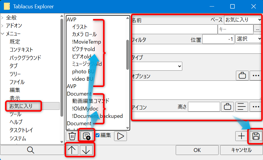
Task: Click the lines list icon in アイコン row
Action: click(242, 107)
